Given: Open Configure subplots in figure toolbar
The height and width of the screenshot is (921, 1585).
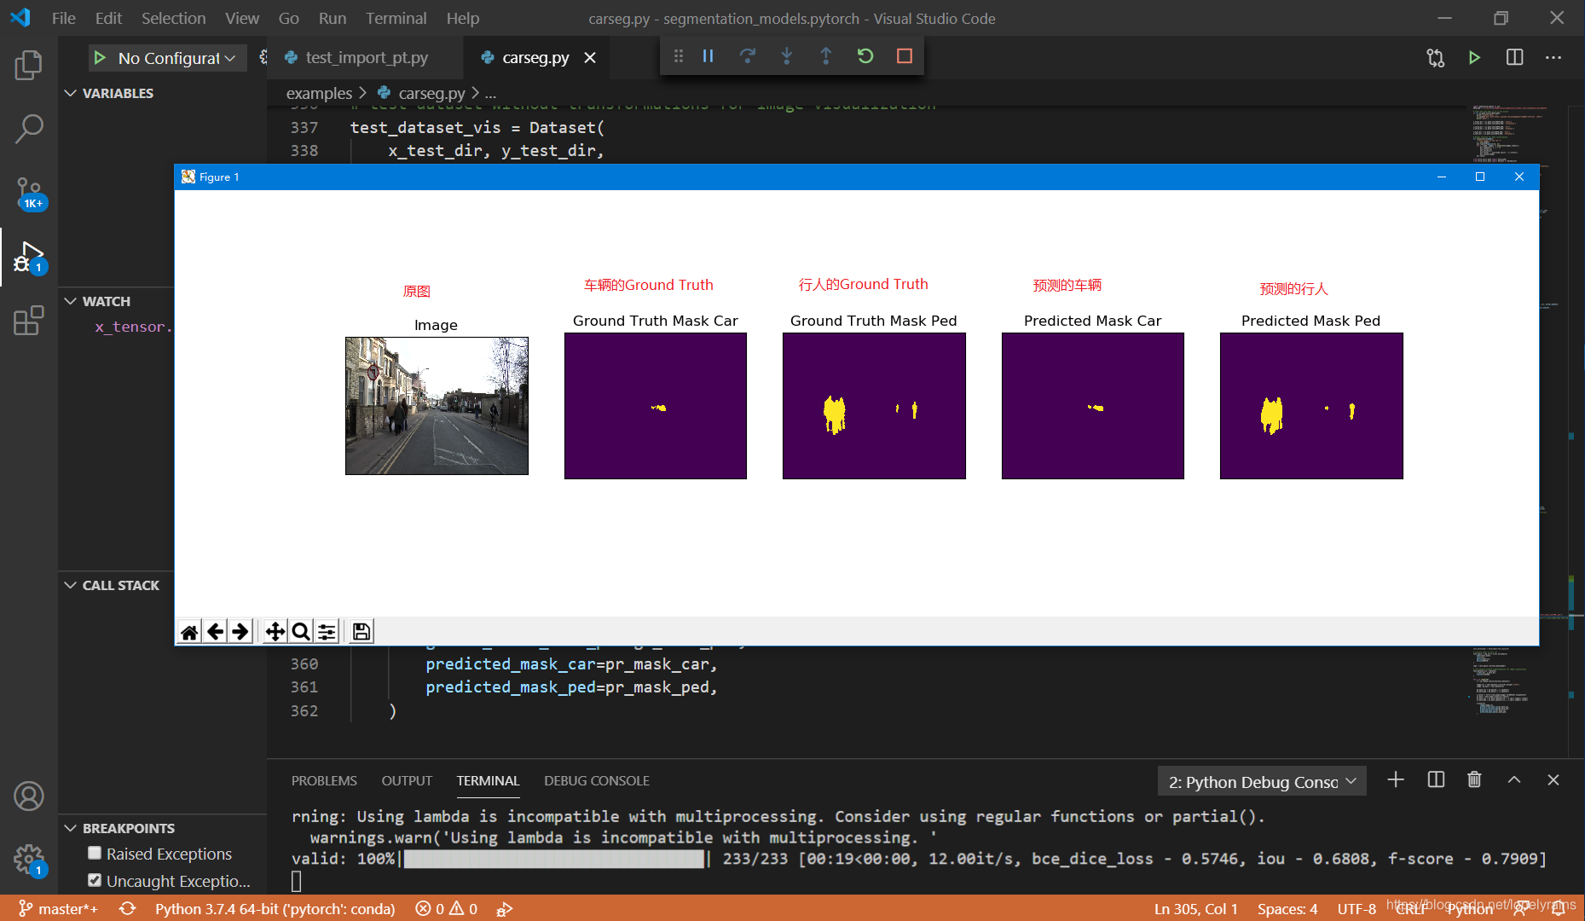Looking at the screenshot, I should click(x=327, y=631).
